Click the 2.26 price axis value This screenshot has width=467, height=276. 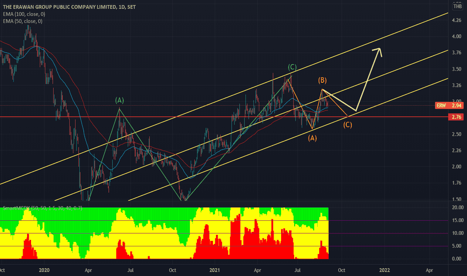pyautogui.click(x=456, y=151)
